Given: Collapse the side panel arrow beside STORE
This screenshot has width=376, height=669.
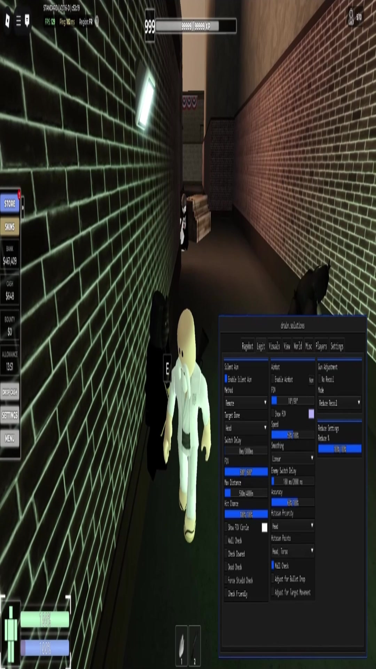Looking at the screenshot, I should click(x=23, y=207).
